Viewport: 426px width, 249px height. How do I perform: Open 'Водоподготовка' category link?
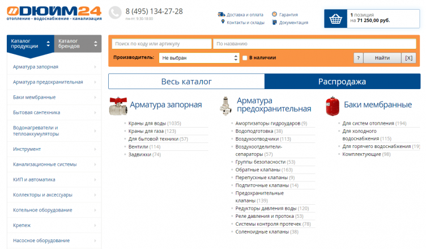point(254,131)
